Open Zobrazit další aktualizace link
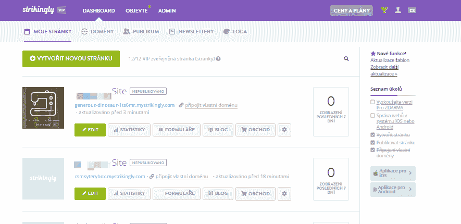The width and height of the screenshot is (461, 224). [384, 70]
